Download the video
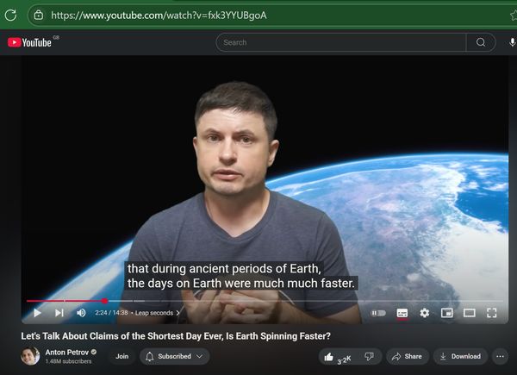This screenshot has width=517, height=375. 461,356
